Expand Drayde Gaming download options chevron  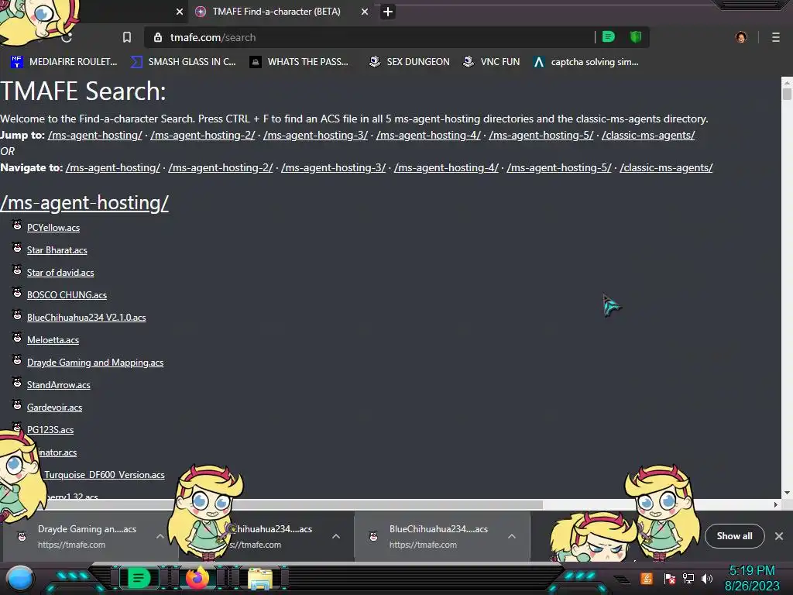[x=160, y=536]
